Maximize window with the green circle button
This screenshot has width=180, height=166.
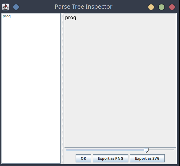tap(161, 7)
